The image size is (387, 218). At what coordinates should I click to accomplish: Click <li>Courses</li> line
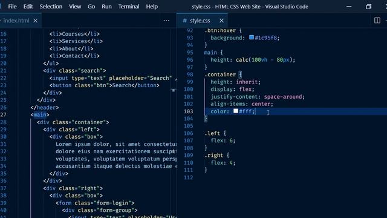pyautogui.click(x=74, y=34)
